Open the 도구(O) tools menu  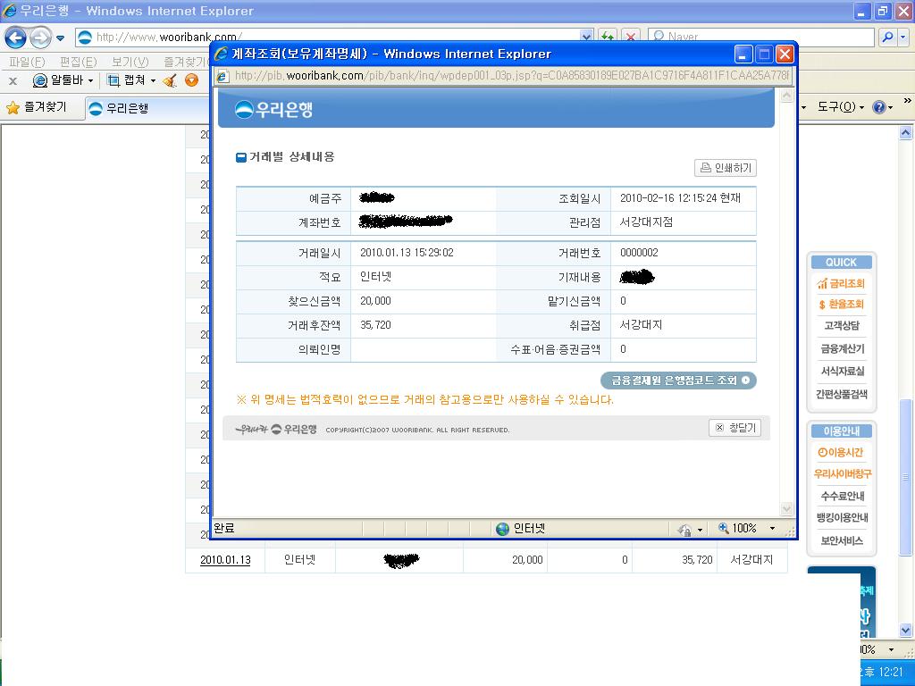point(840,107)
